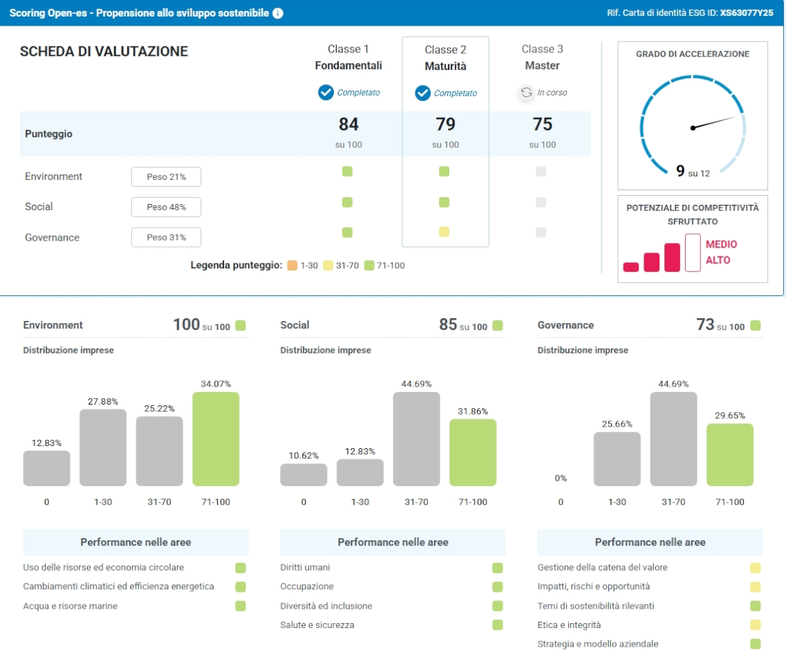Click the Classe 3 score 75
Image resolution: width=786 pixels, height=666 pixels.
(x=543, y=124)
